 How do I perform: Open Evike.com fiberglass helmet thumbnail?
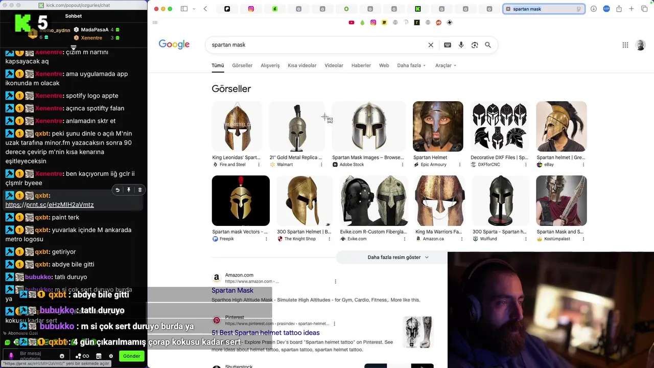pos(374,200)
